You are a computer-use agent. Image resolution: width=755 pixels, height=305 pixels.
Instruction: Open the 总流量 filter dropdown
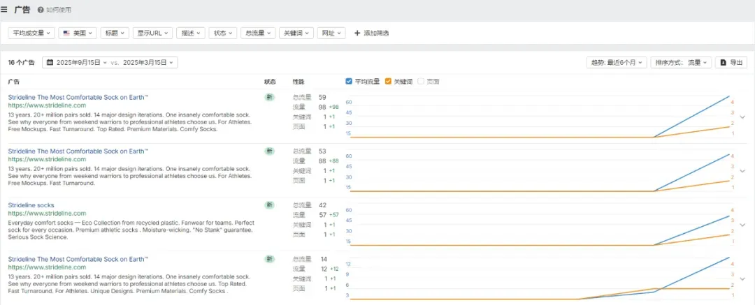point(258,34)
